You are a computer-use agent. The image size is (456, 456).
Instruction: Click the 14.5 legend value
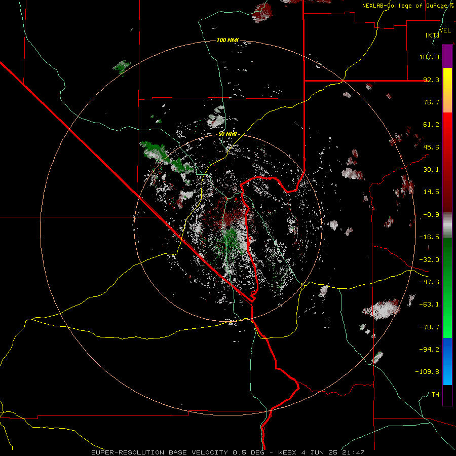point(431,192)
